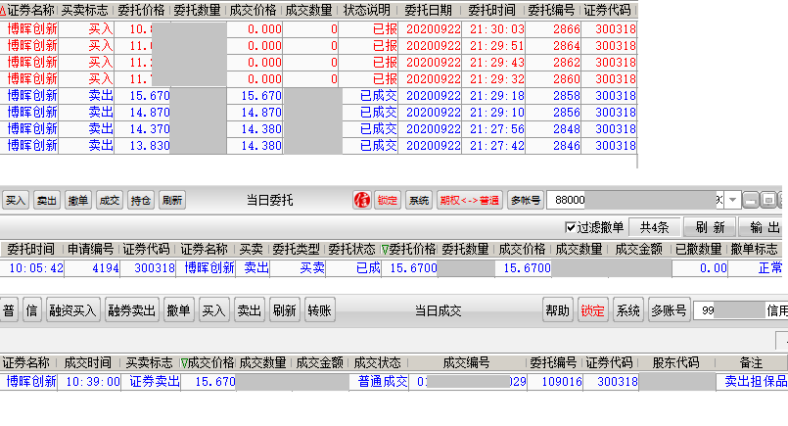Select sell row priced 14.870

click(318, 113)
